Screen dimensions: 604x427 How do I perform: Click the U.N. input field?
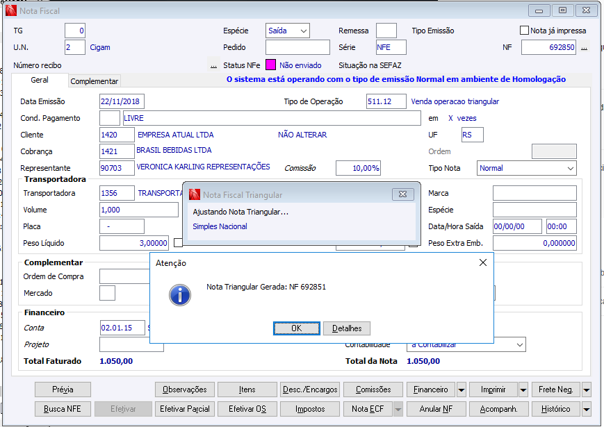click(75, 47)
